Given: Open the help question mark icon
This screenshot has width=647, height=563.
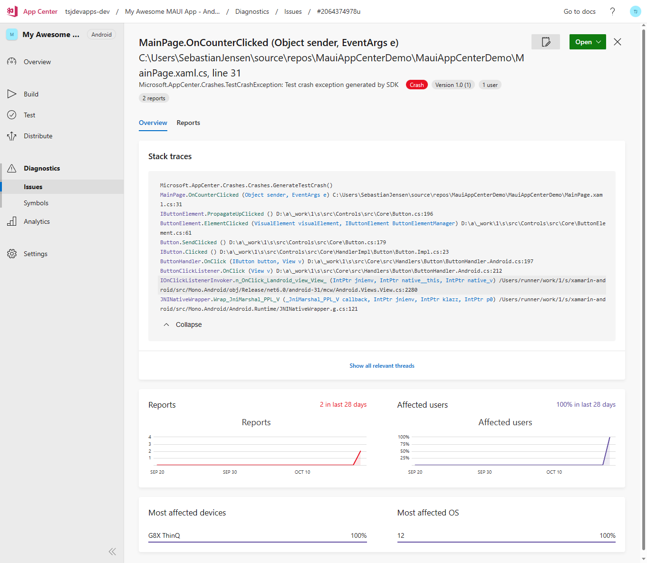Looking at the screenshot, I should 612,11.
